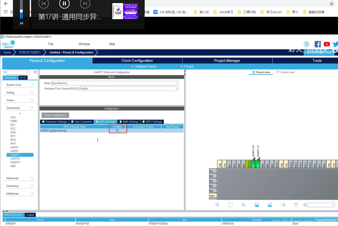
Task: Rotate the chip counter-clockwise
Action: (x=270, y=205)
